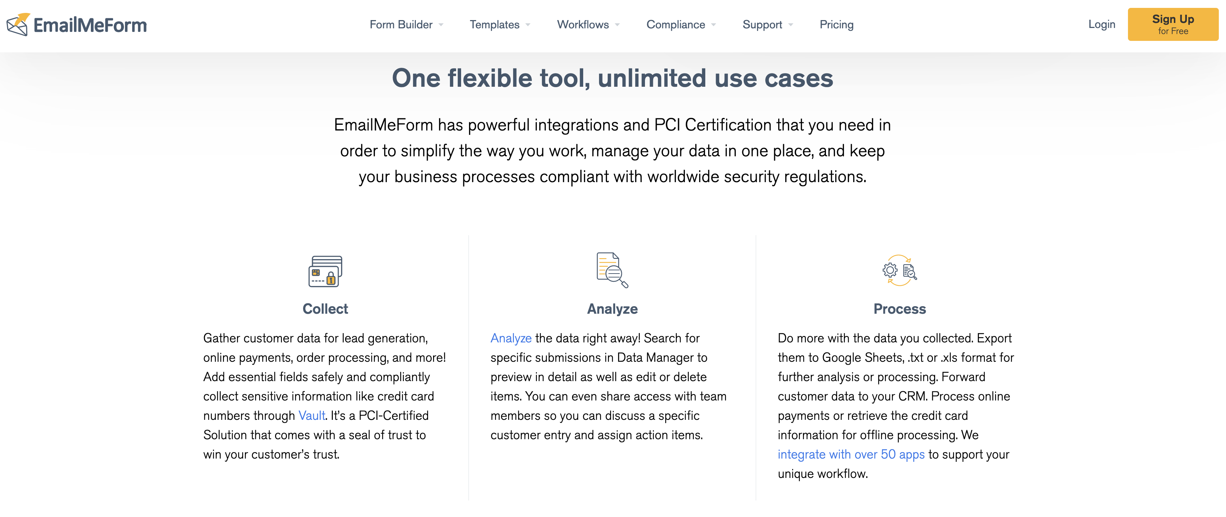Open the integrate with over 50 apps link

(x=850, y=455)
